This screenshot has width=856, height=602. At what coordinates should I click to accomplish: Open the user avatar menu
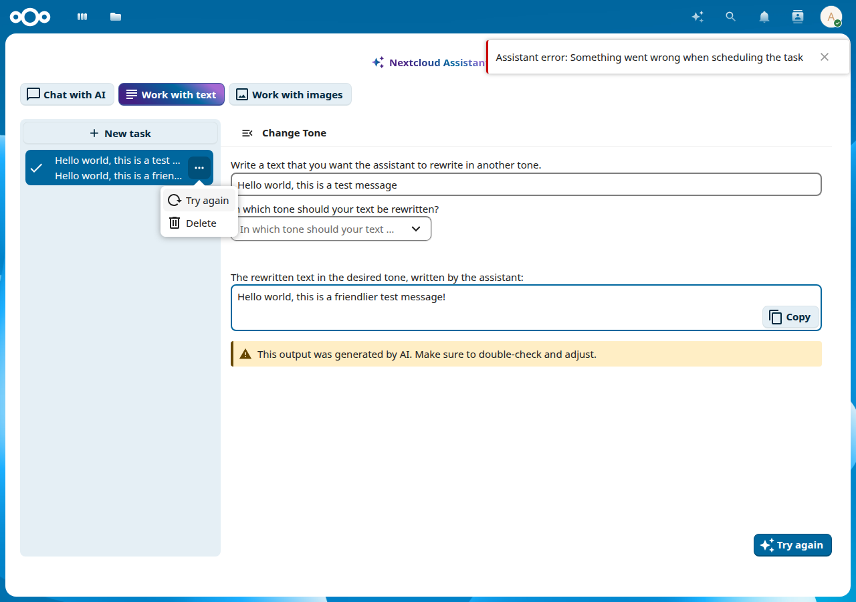[x=831, y=17]
